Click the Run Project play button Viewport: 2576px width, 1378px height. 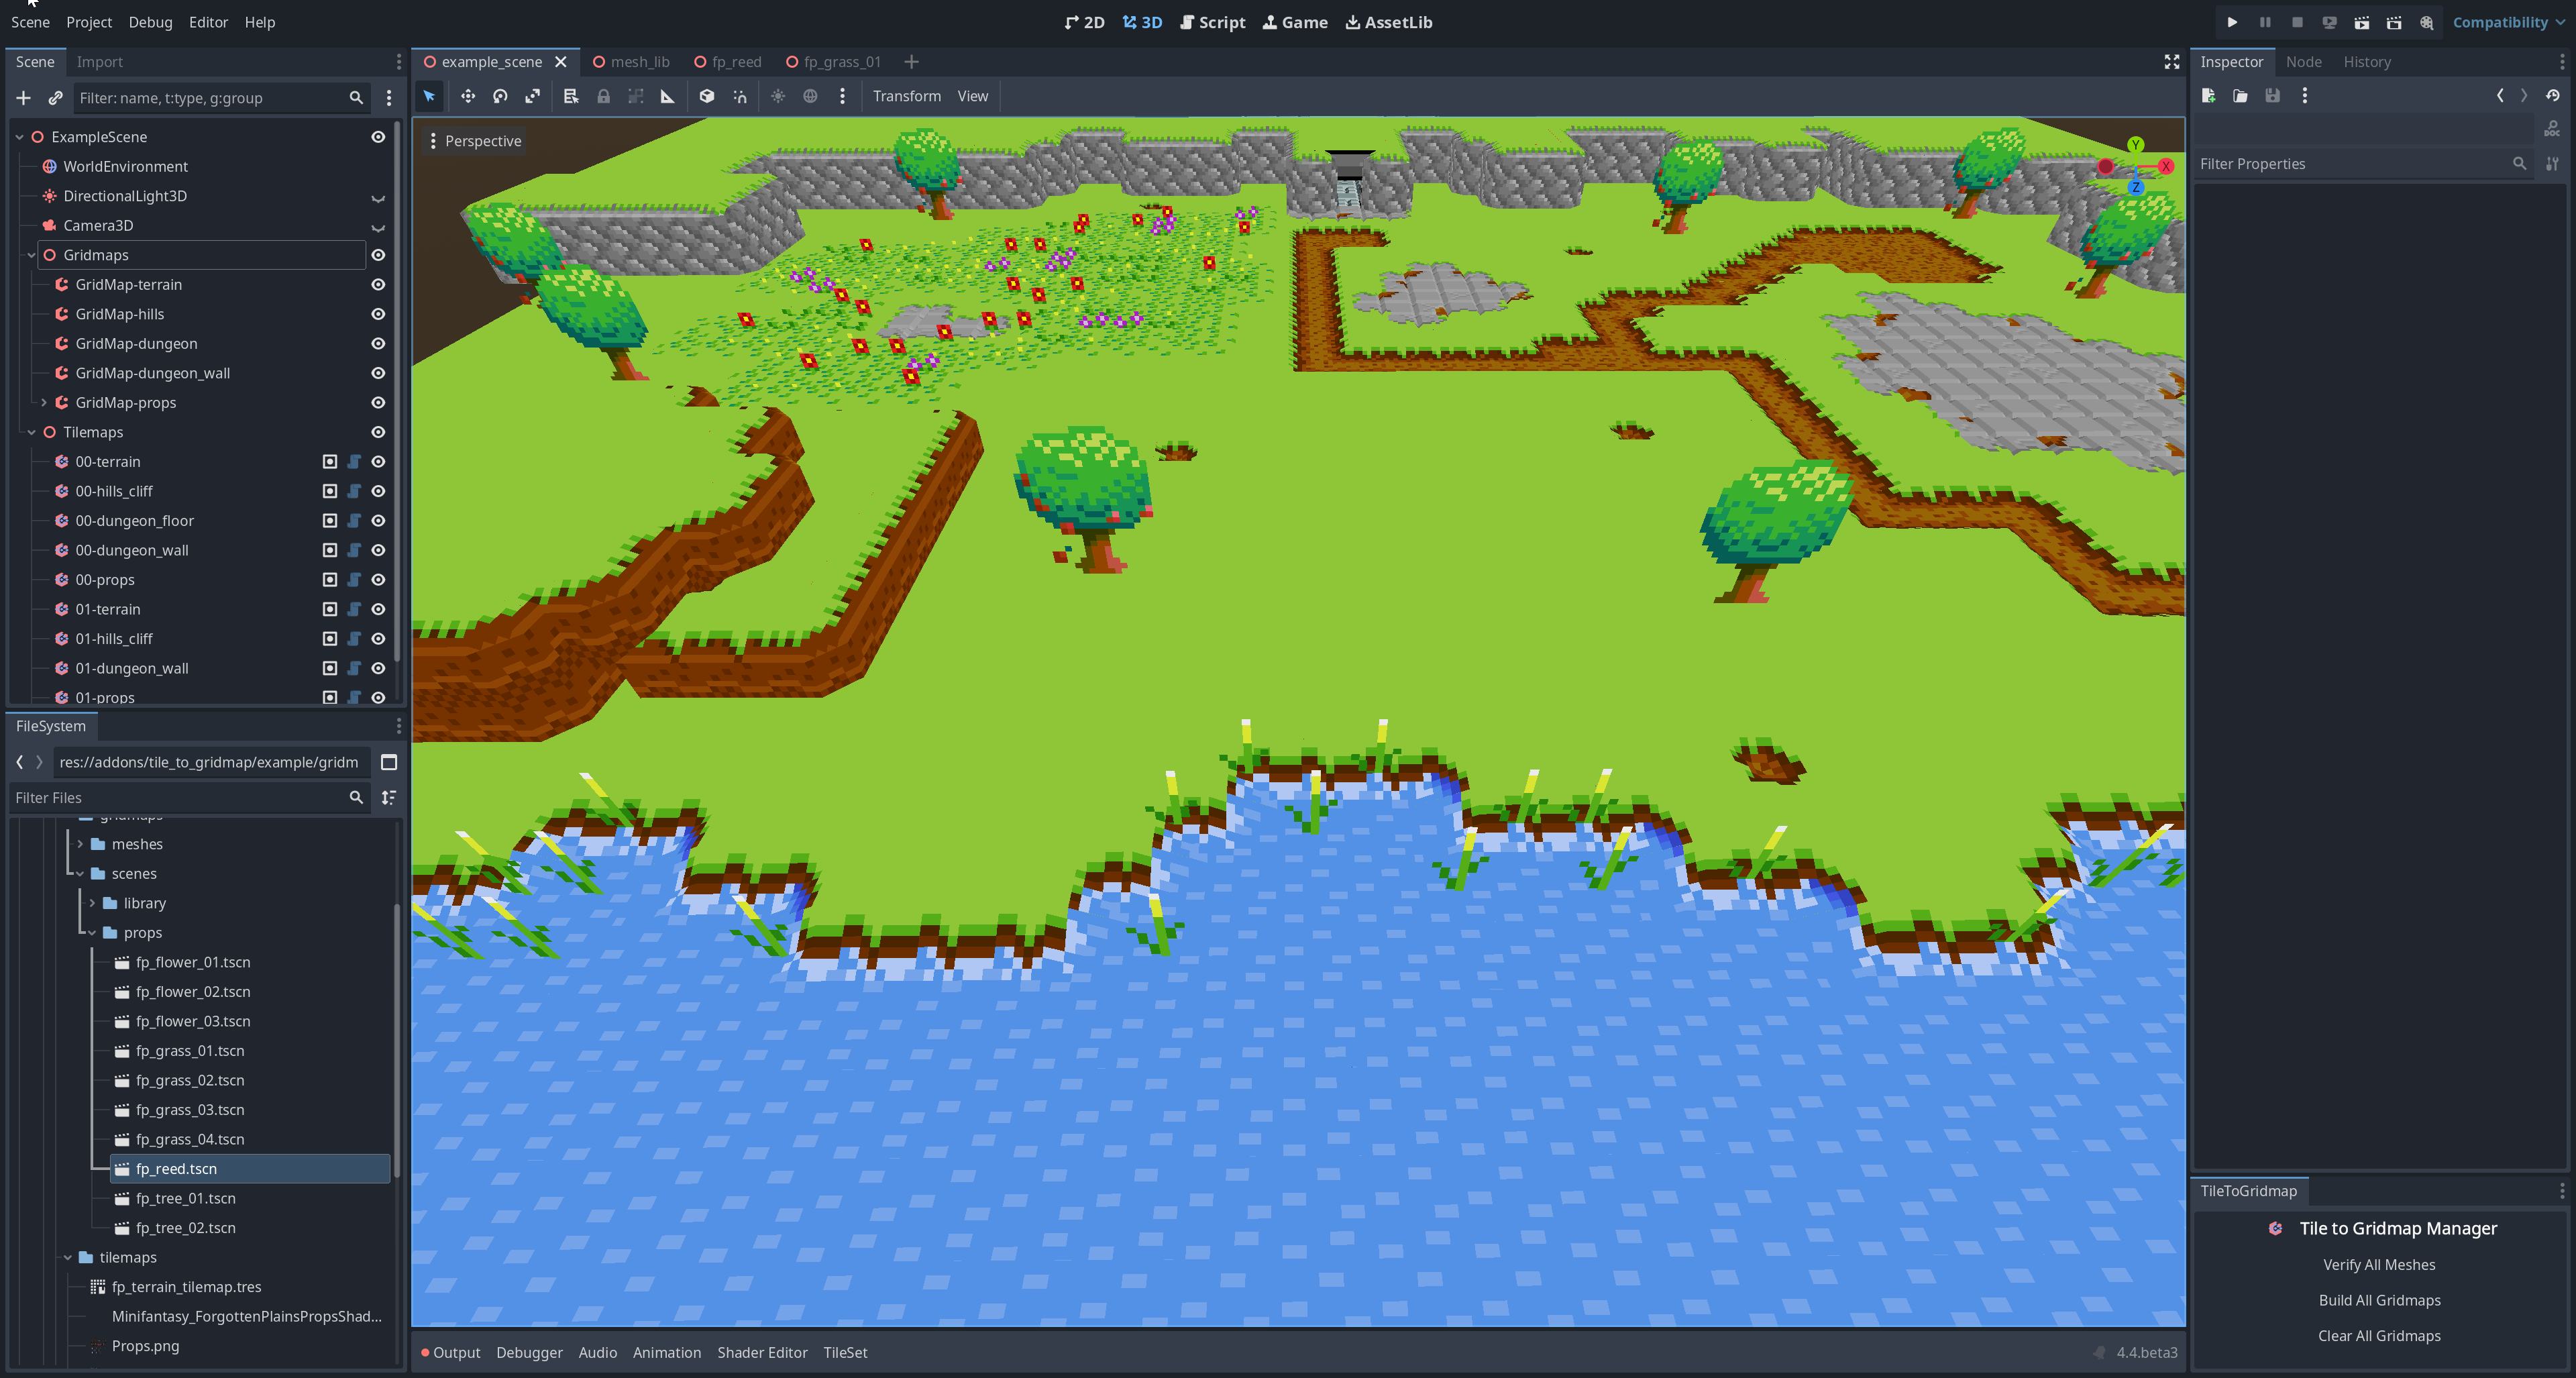(x=2231, y=22)
